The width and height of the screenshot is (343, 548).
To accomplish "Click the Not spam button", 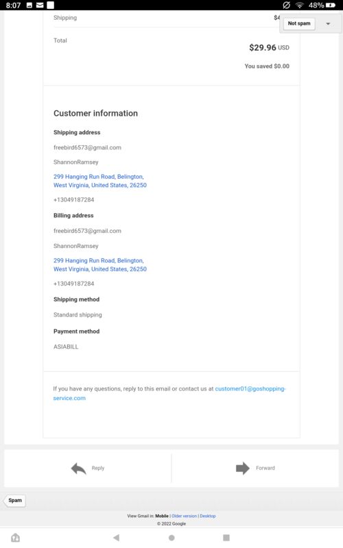I will click(299, 23).
